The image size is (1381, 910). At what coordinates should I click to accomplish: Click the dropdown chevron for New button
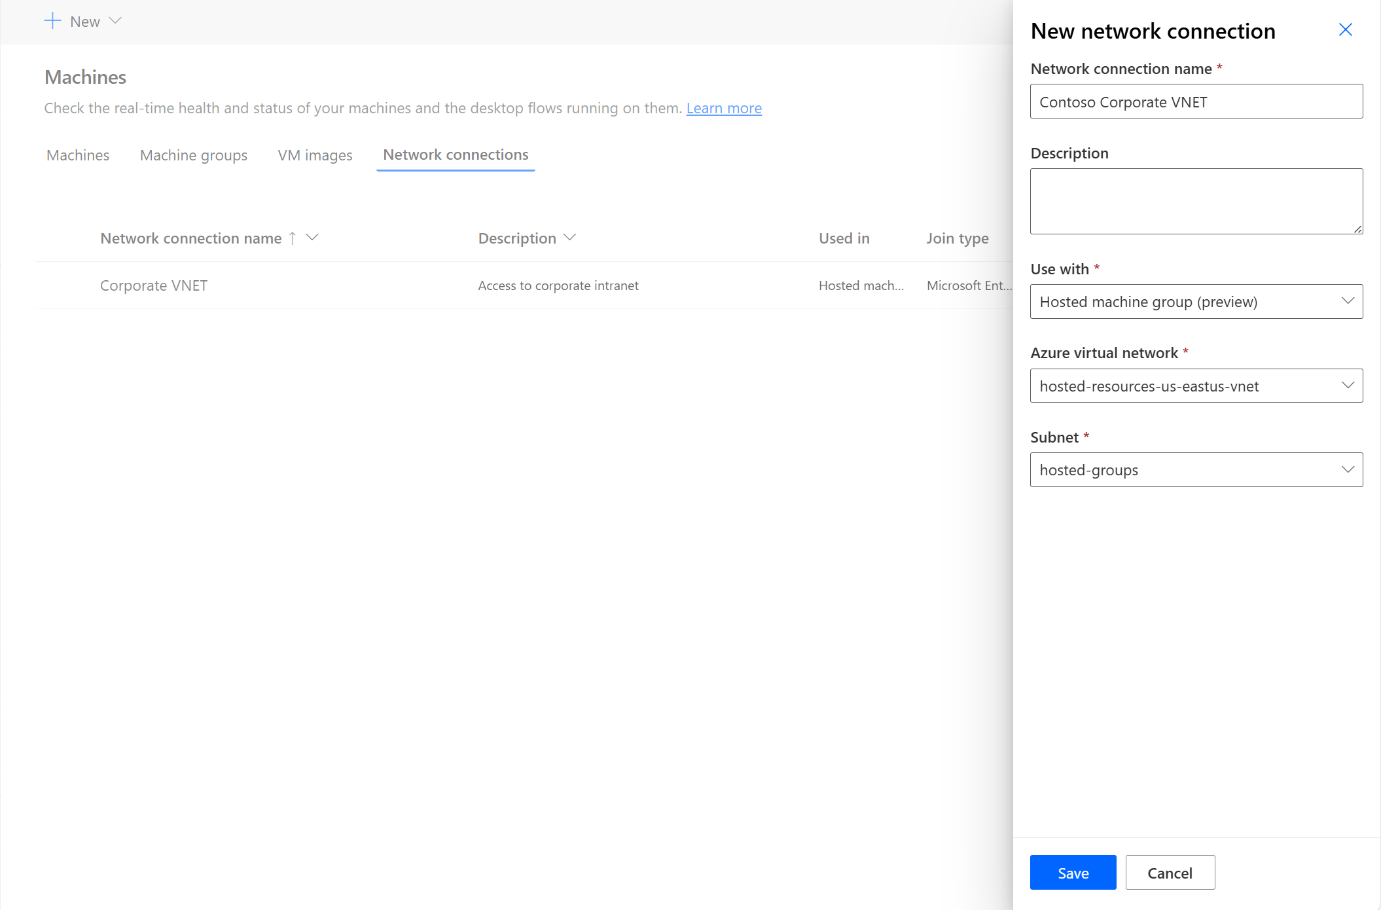pos(117,20)
